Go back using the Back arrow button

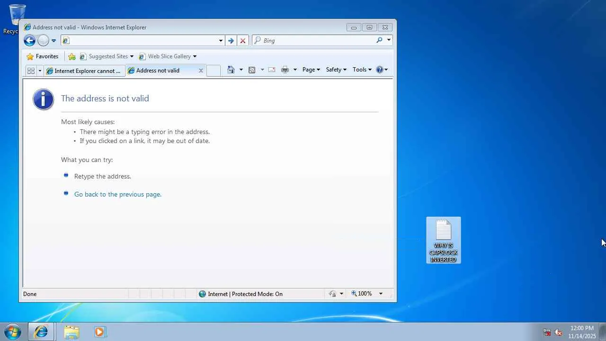point(29,41)
